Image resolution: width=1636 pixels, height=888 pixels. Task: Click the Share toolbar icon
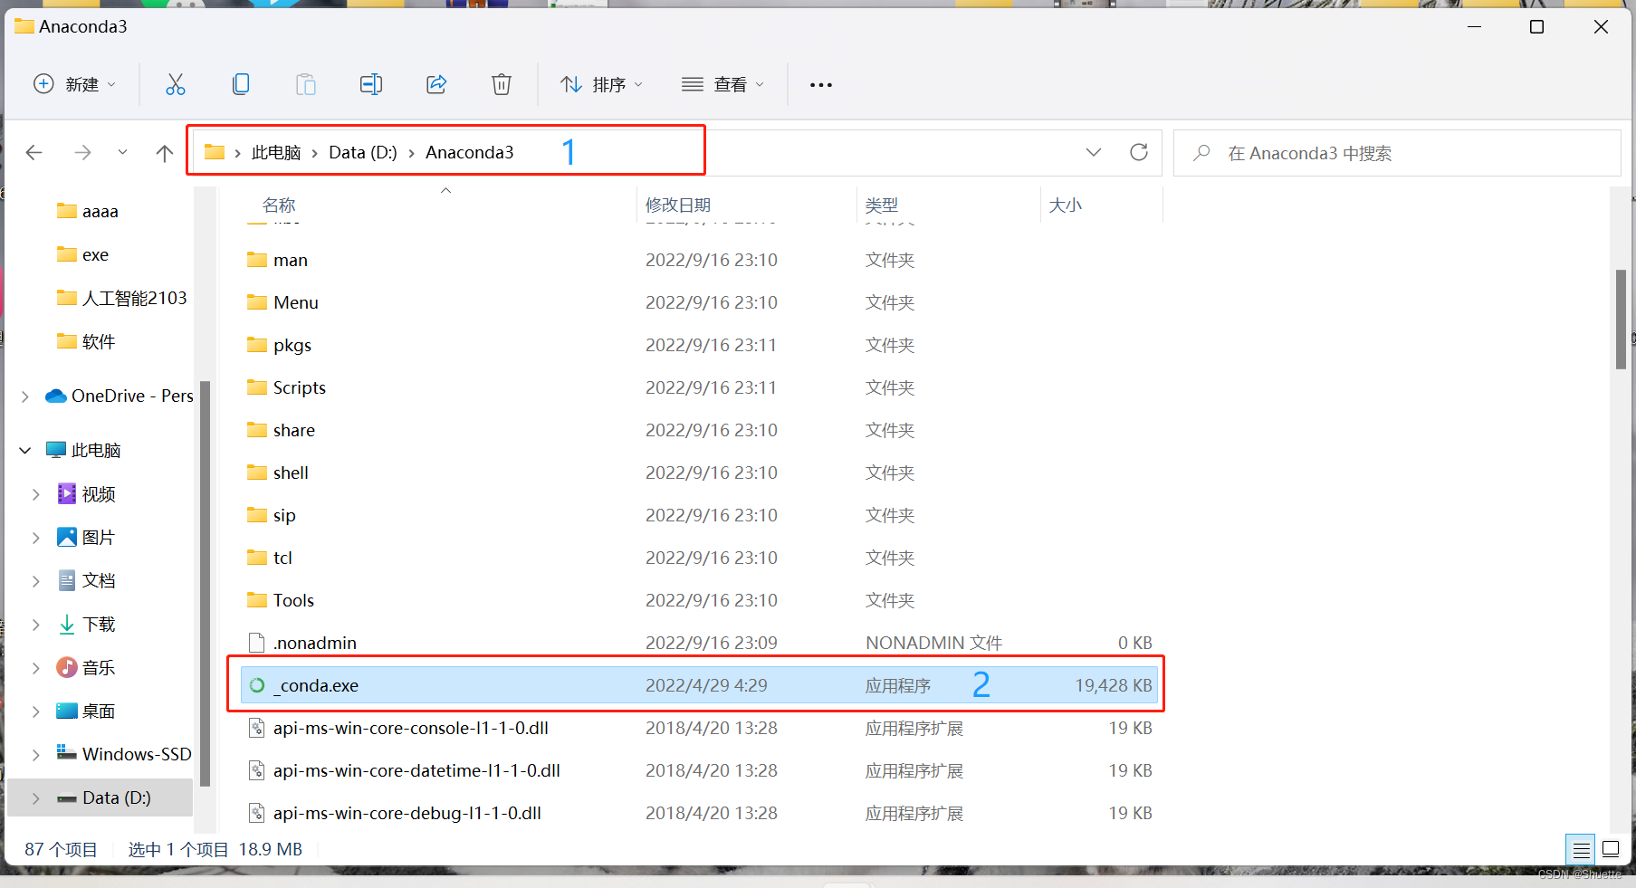(436, 84)
